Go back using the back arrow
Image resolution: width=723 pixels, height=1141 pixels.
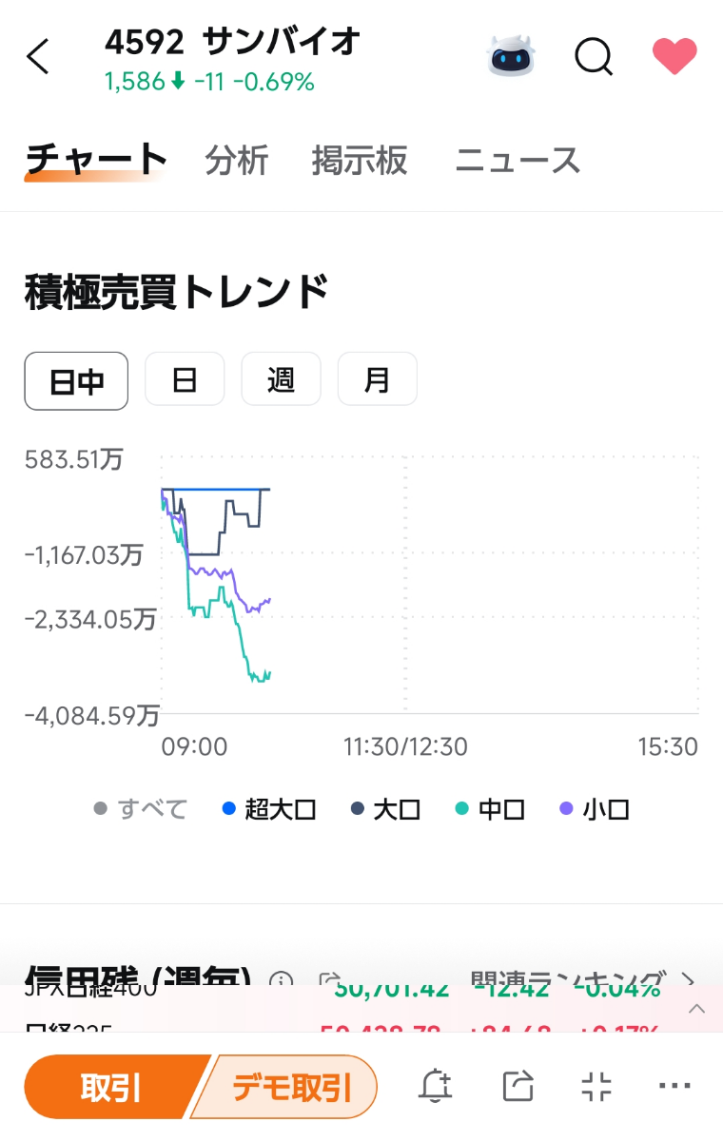point(38,56)
